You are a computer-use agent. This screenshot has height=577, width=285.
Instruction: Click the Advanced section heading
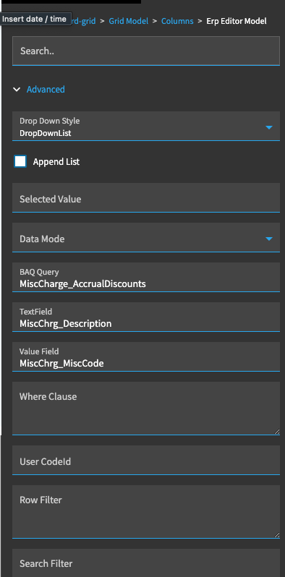pos(46,90)
